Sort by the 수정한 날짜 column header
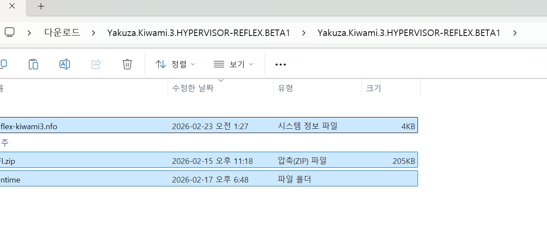Image resolution: width=547 pixels, height=228 pixels. [x=193, y=88]
